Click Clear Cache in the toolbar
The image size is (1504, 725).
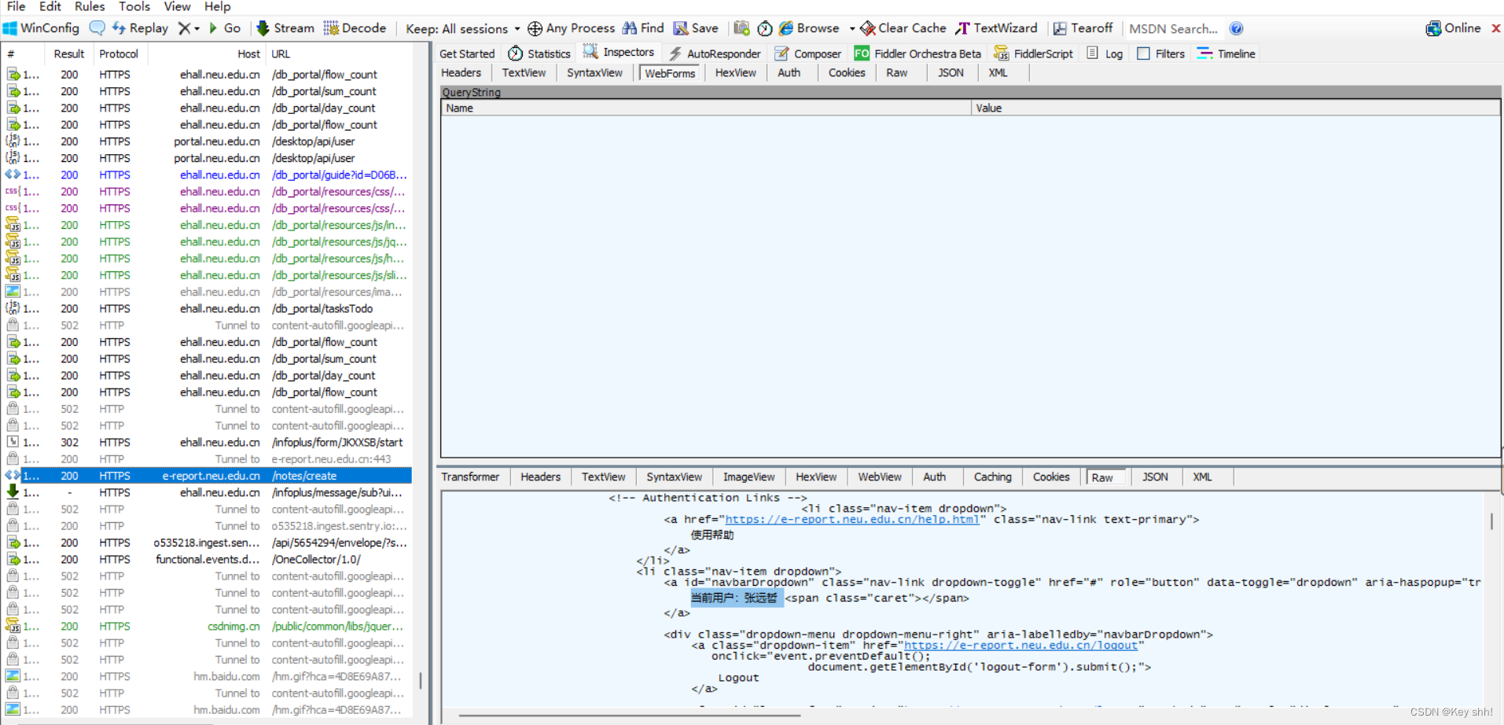[x=903, y=28]
